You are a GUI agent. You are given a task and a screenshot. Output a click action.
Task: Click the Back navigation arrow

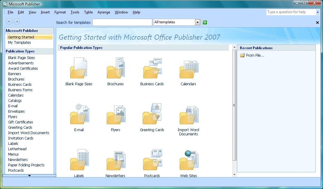tap(9, 21)
